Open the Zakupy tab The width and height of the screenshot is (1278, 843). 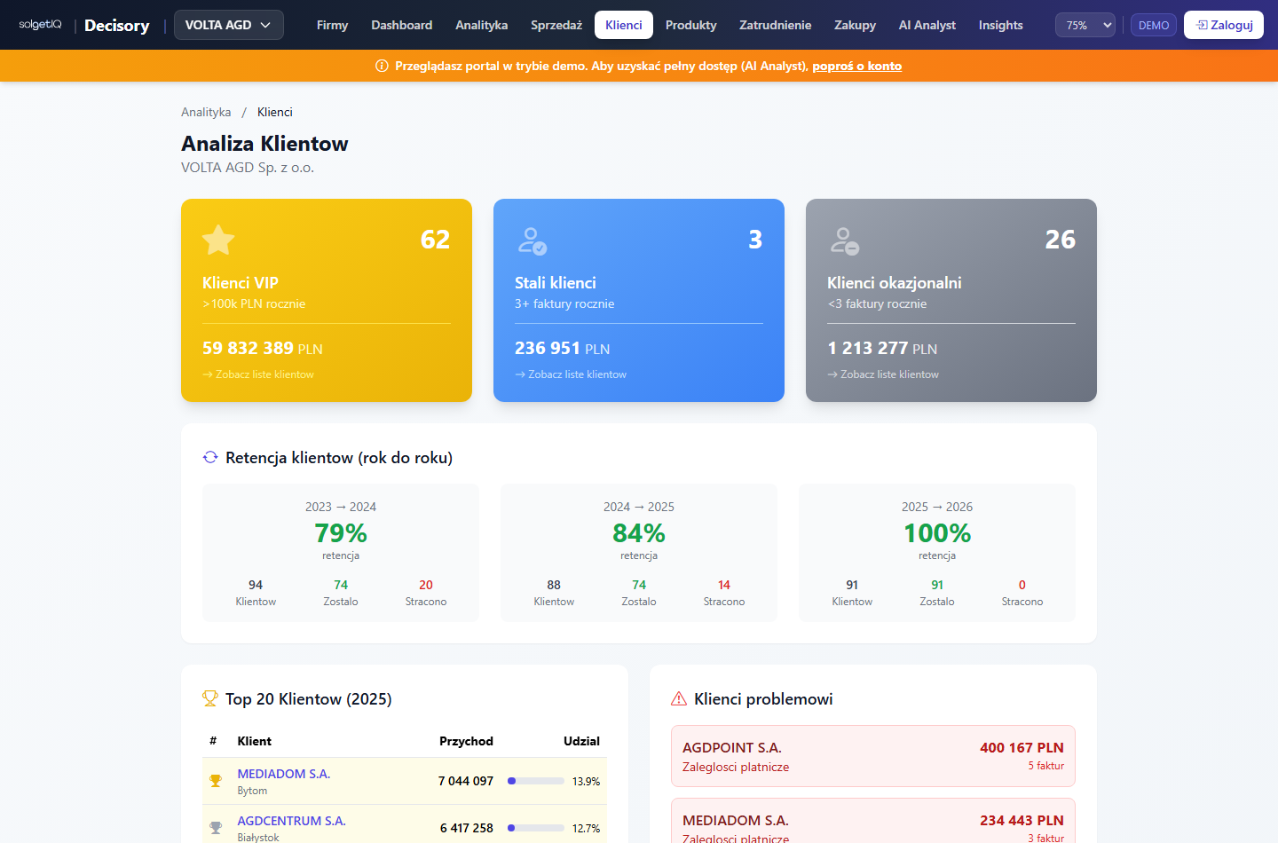(856, 25)
